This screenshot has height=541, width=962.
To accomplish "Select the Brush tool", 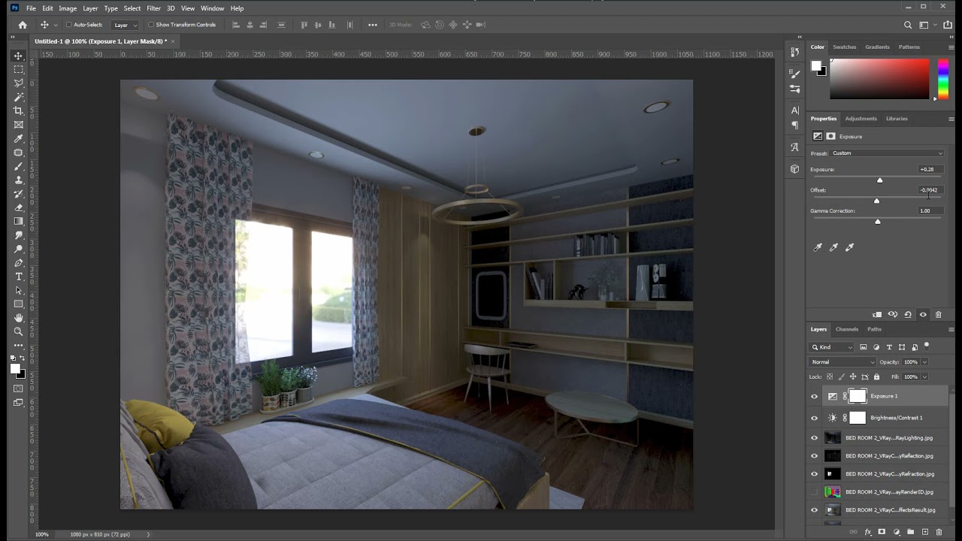I will pyautogui.click(x=19, y=166).
